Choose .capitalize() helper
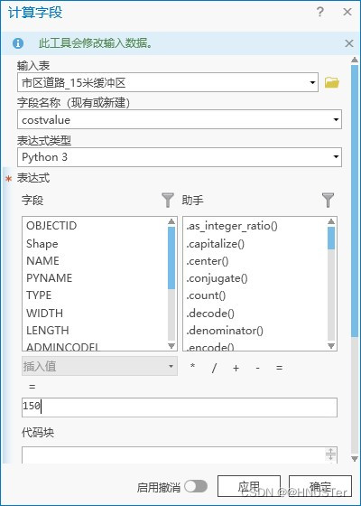The height and width of the screenshot is (506, 361). pos(216,244)
